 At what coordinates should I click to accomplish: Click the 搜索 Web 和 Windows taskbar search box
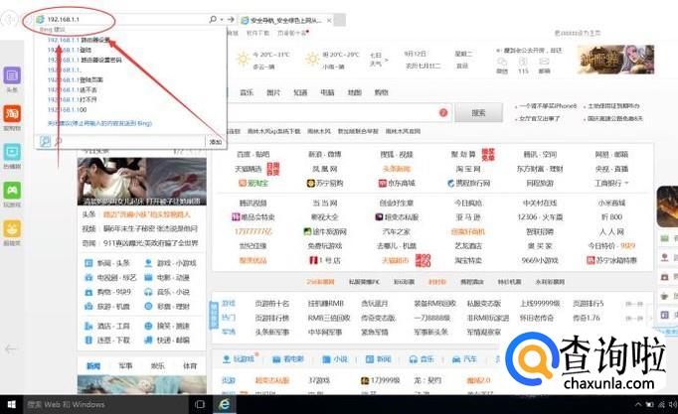click(106, 404)
